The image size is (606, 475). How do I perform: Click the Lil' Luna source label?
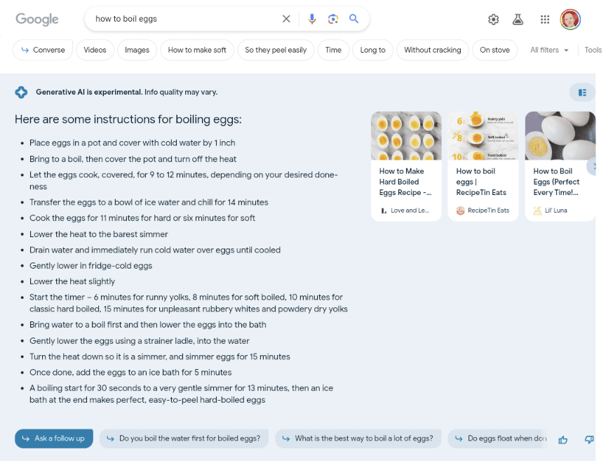[550, 210]
